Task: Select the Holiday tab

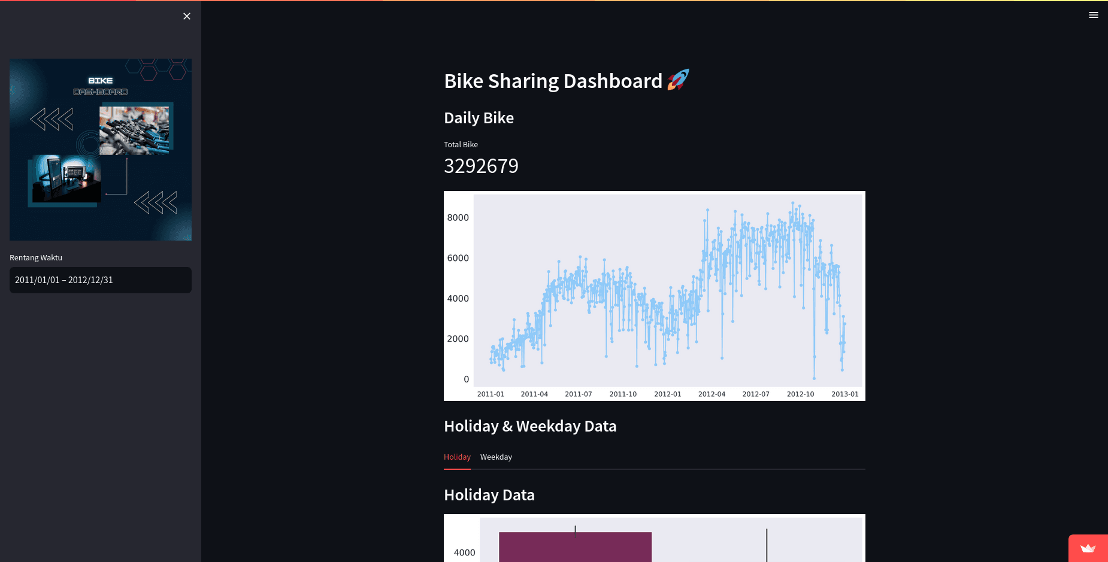Action: click(x=457, y=457)
